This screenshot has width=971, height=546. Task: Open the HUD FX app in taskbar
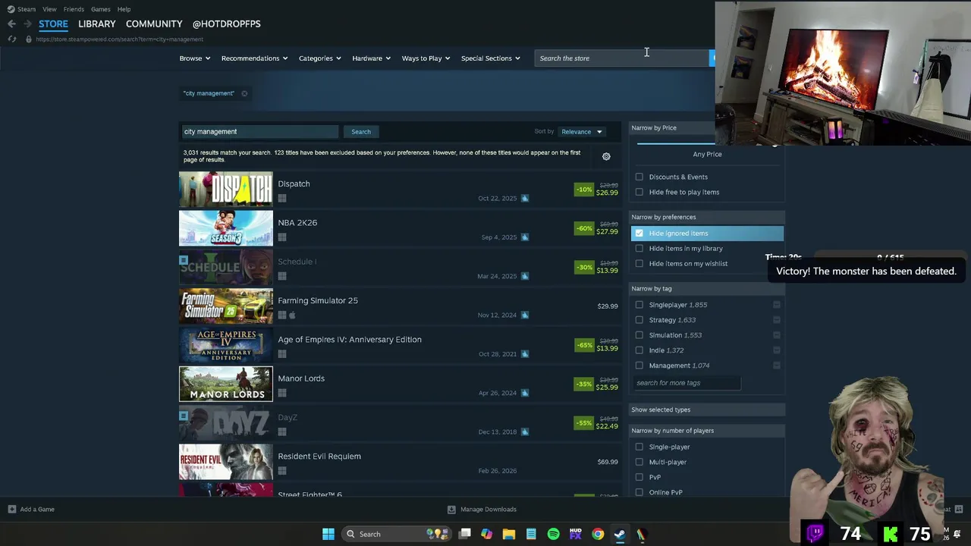(576, 534)
